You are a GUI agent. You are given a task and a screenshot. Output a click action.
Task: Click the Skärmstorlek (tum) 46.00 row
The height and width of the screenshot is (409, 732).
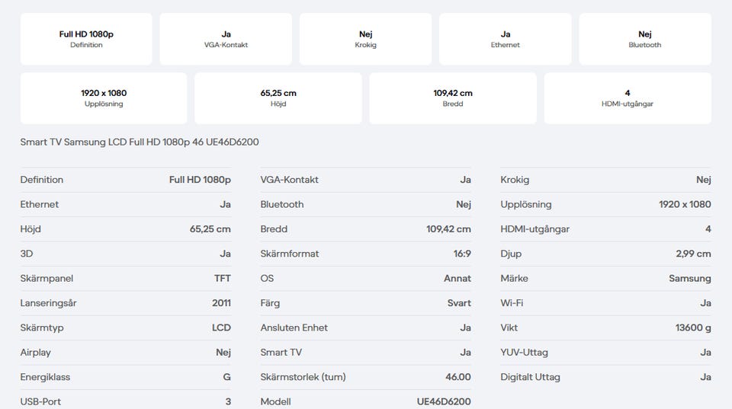pos(365,377)
